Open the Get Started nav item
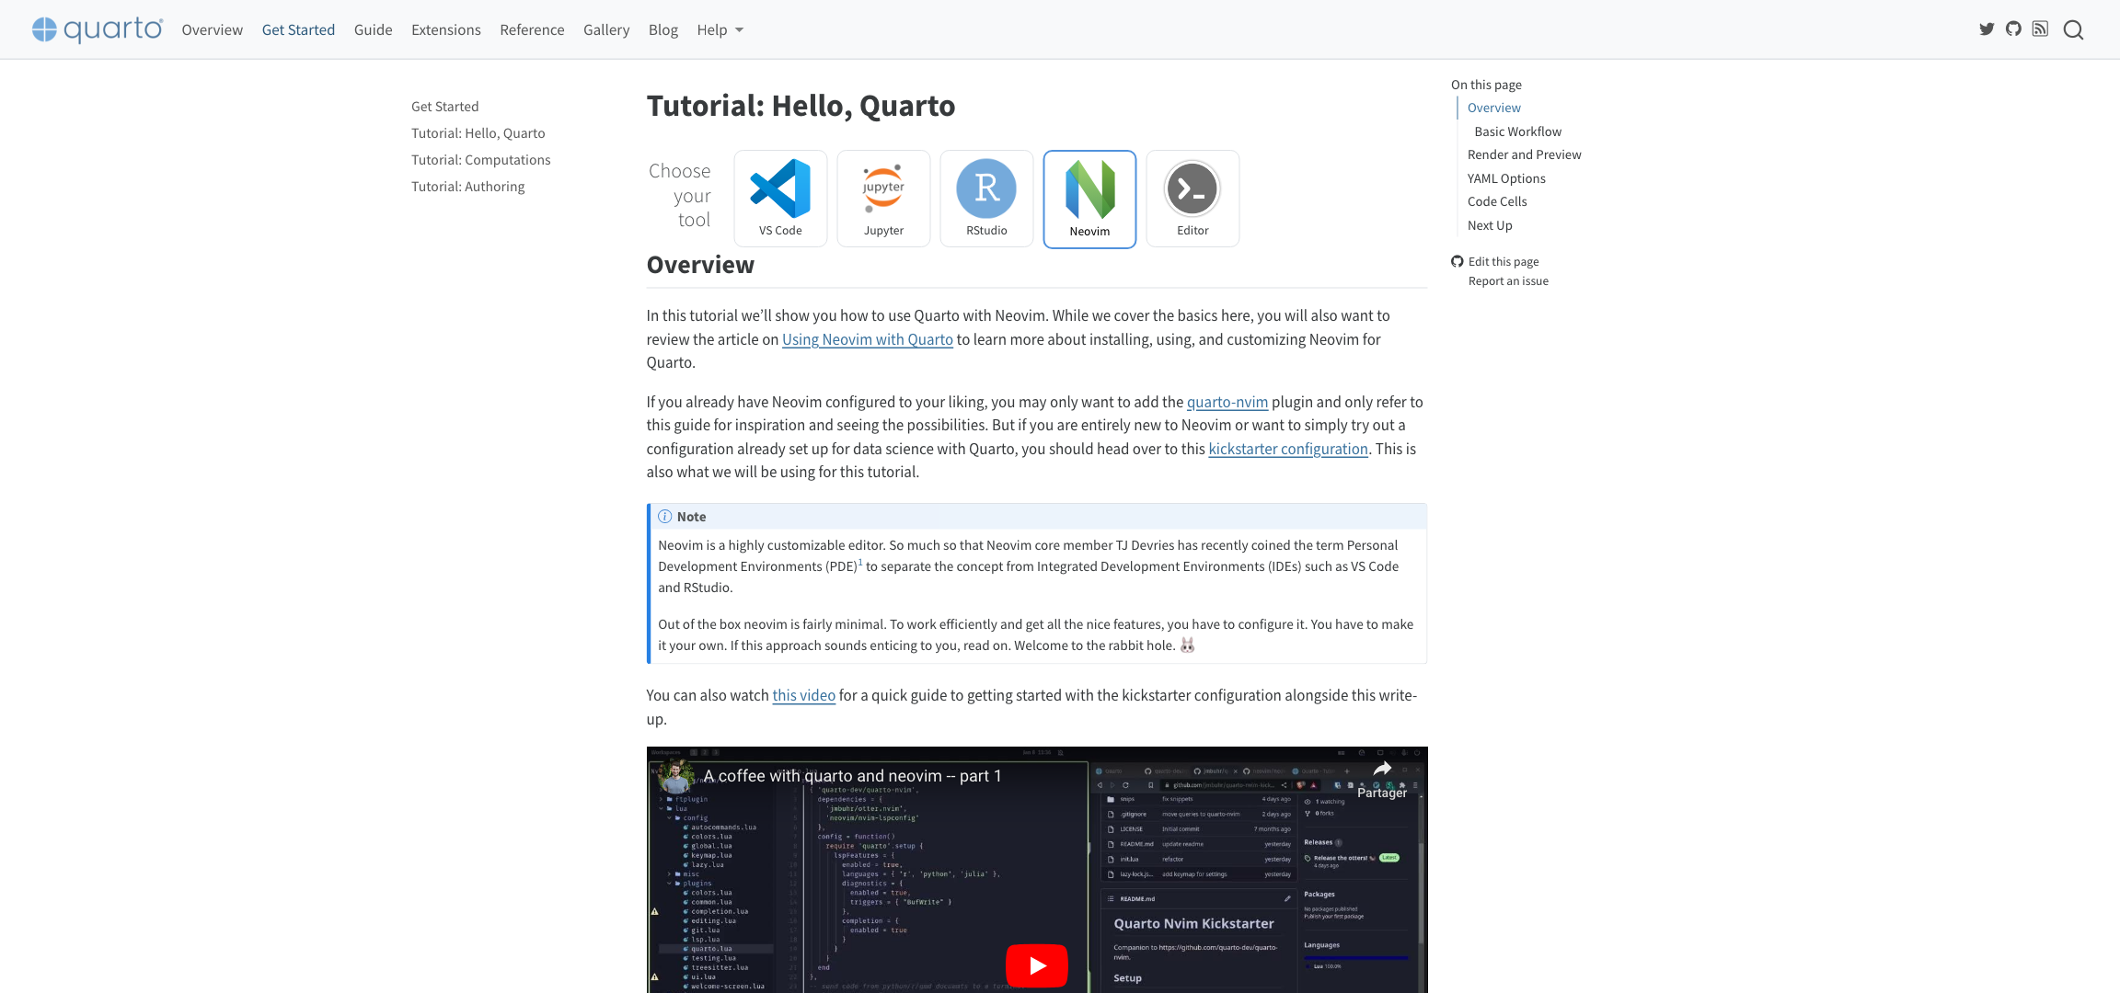2120x993 pixels. (x=298, y=30)
